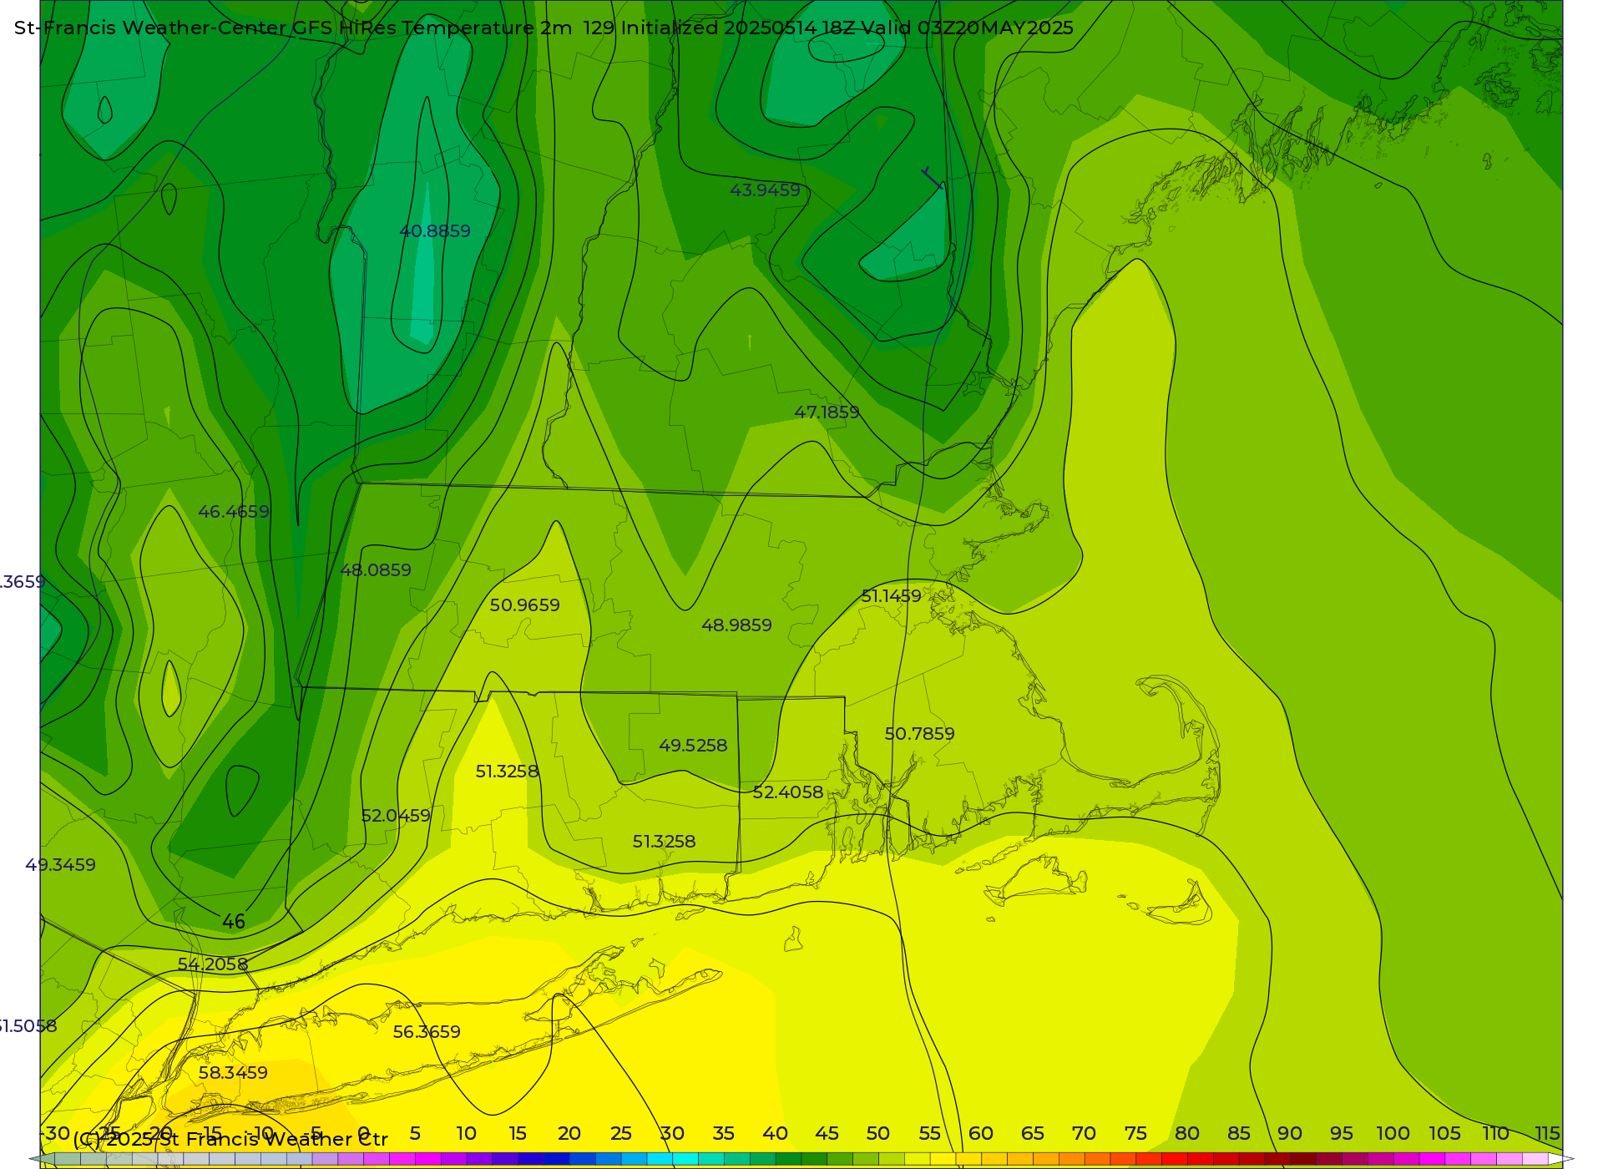
Task: Click the 52.0459 temperature reading
Action: 396,816
